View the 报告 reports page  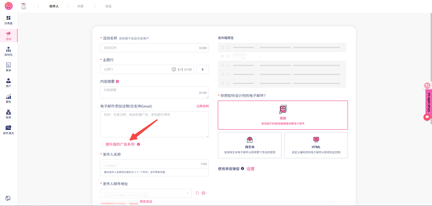(x=8, y=98)
